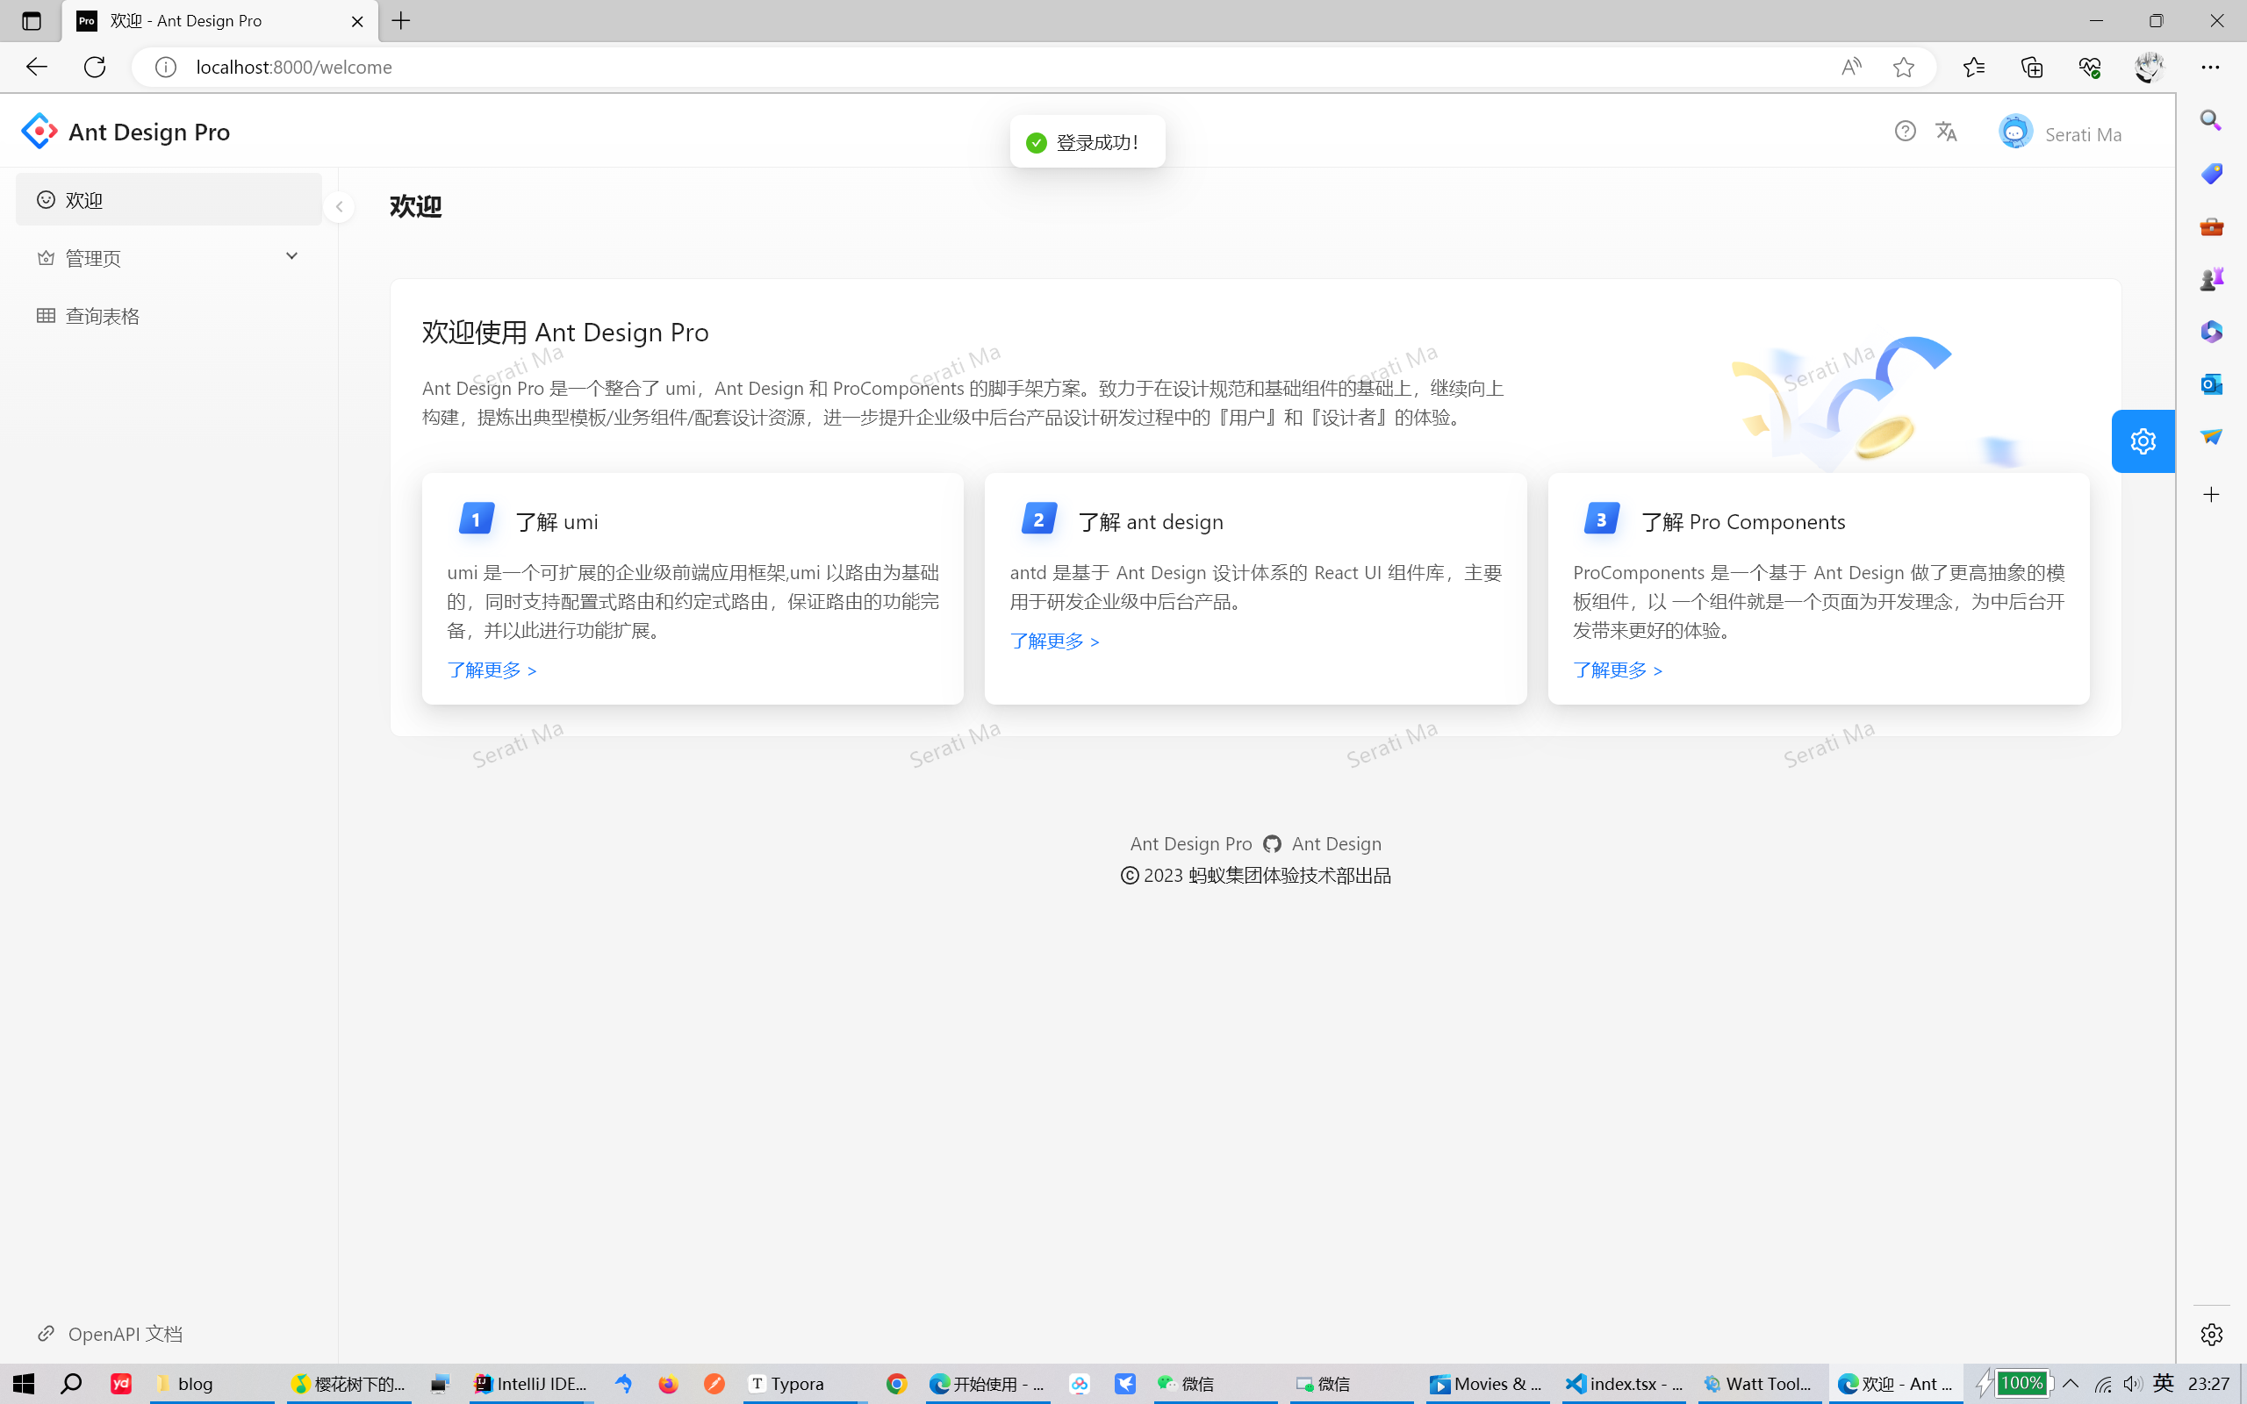The width and height of the screenshot is (2247, 1404).
Task: Open Firefox from the taskbar
Action: tap(669, 1384)
